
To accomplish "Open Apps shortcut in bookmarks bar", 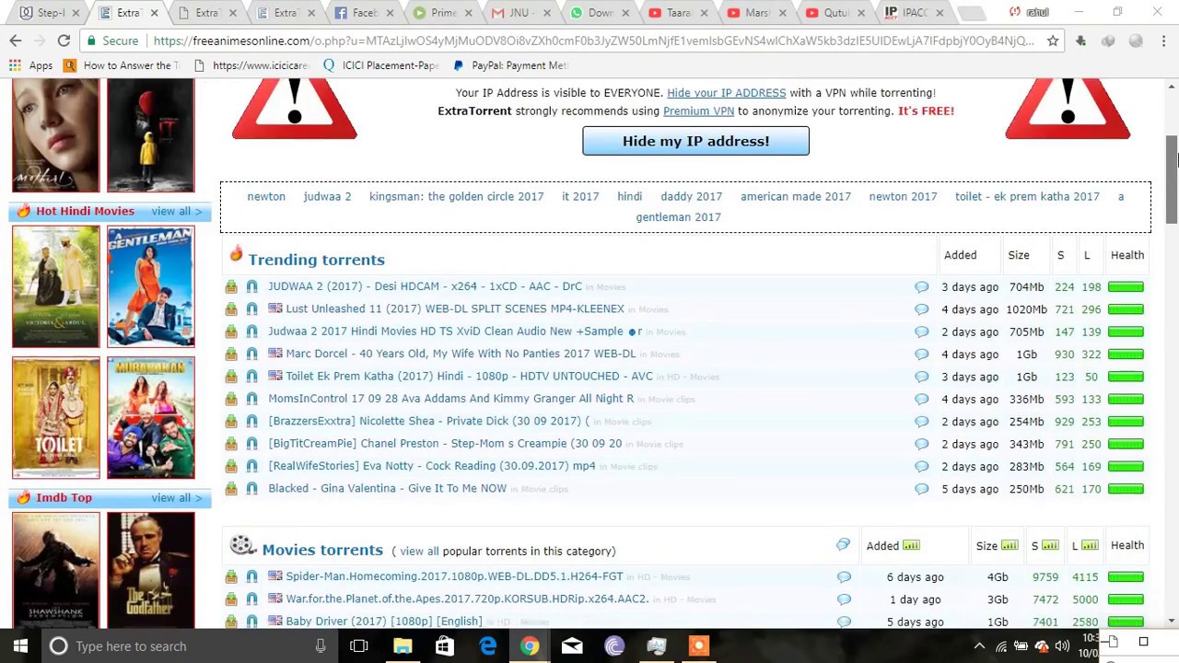I will click(x=30, y=65).
